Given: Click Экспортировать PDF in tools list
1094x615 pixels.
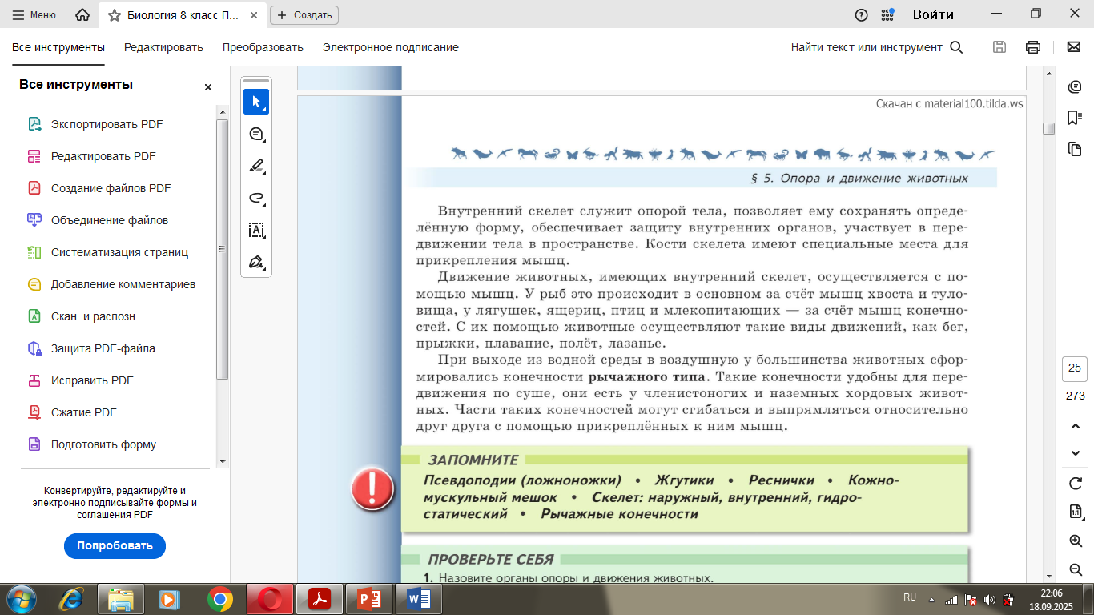Looking at the screenshot, I should coord(107,124).
